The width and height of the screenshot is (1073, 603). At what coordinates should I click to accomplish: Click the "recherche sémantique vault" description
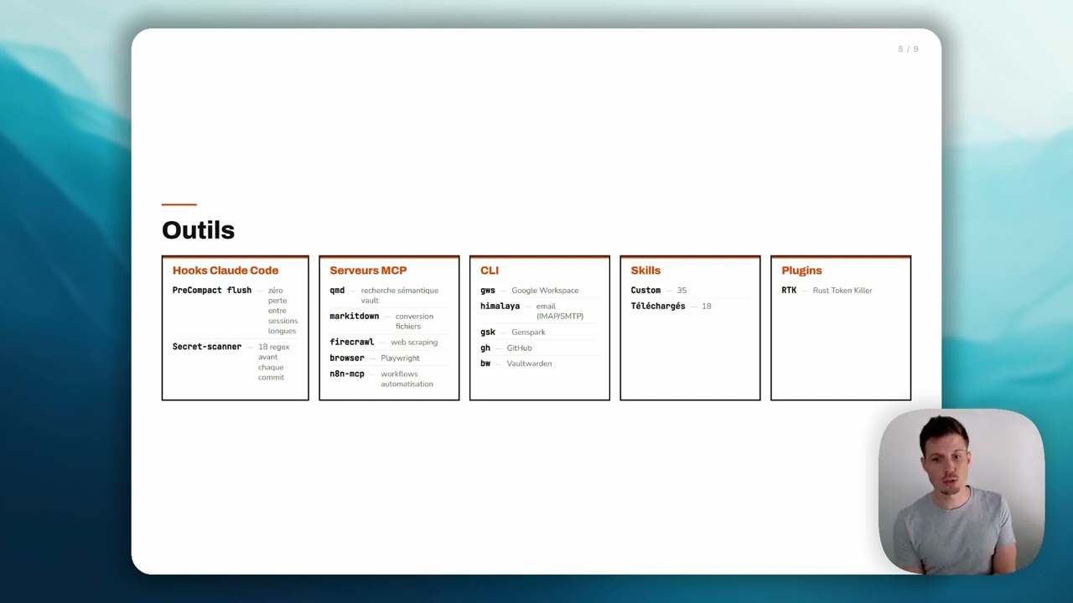point(400,296)
